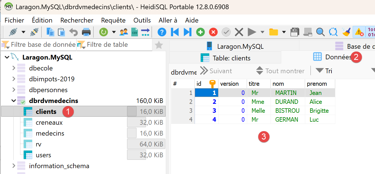Click the blue help question icon

(x=162, y=32)
